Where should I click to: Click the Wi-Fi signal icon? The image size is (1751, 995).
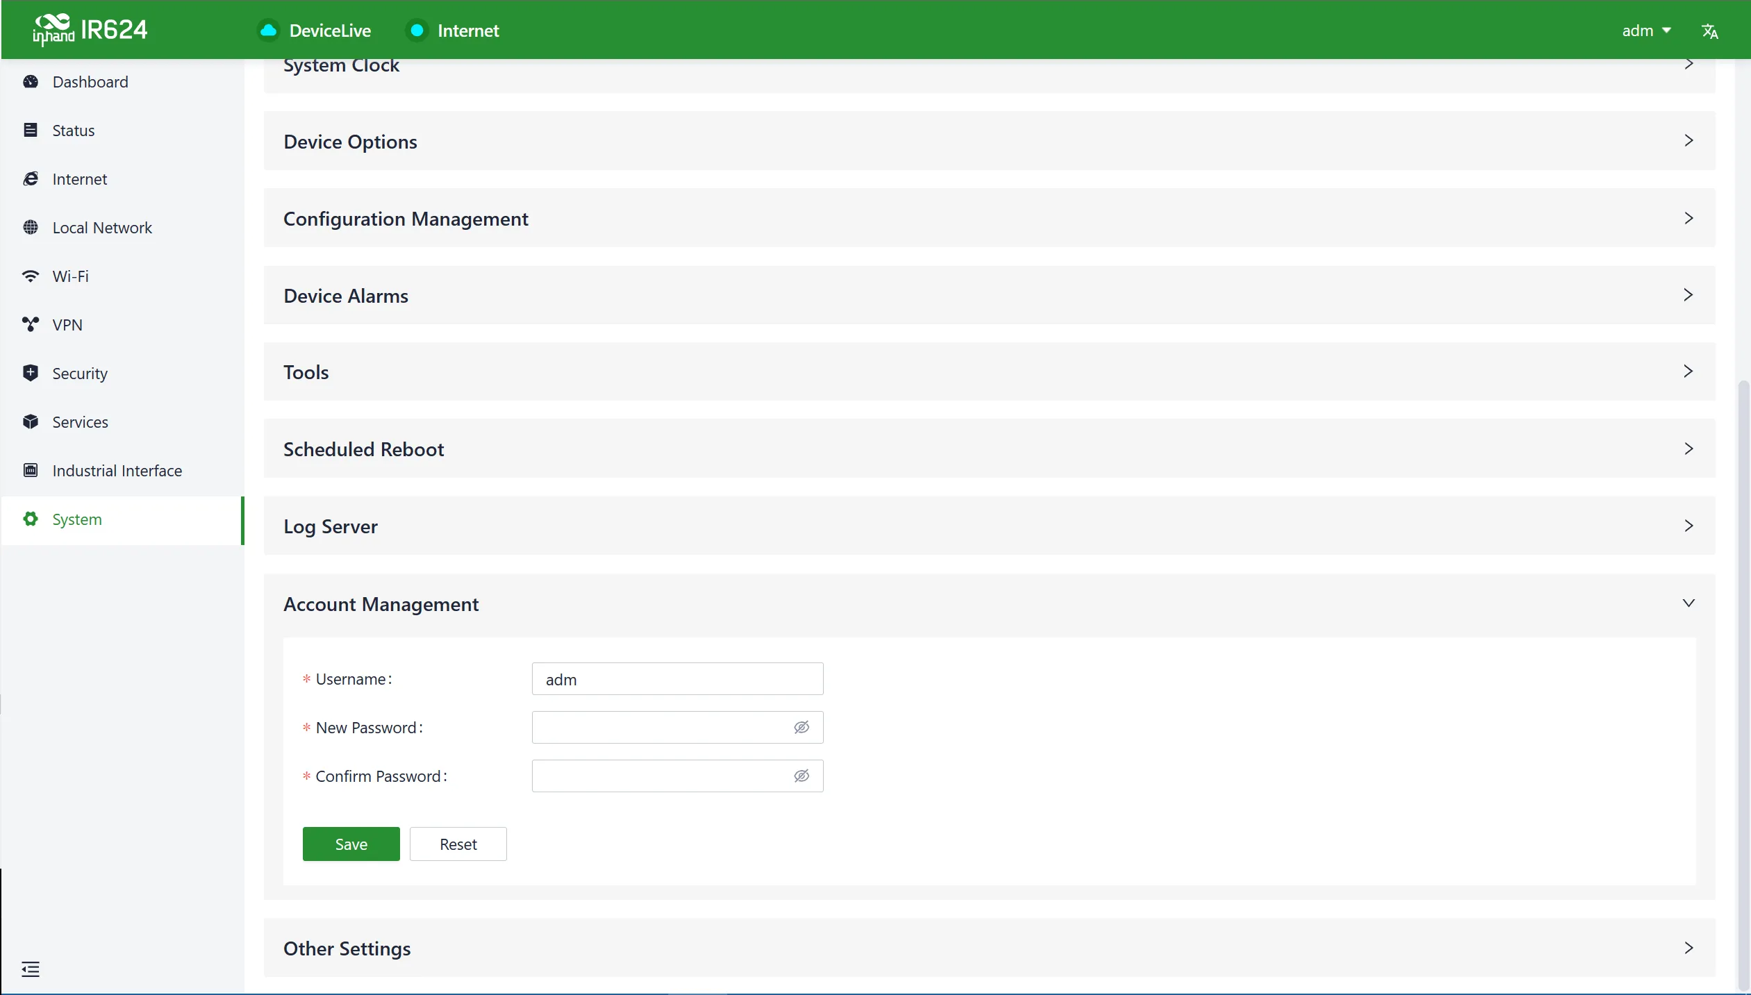point(31,276)
